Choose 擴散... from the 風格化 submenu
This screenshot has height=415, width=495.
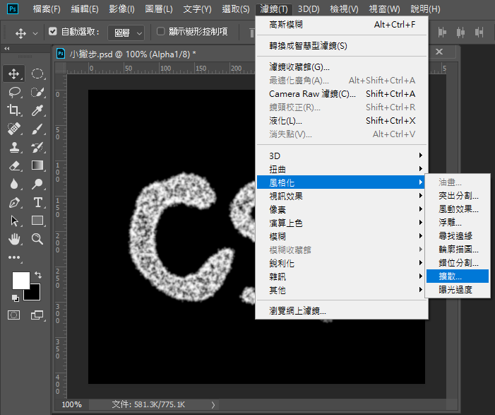pos(458,276)
